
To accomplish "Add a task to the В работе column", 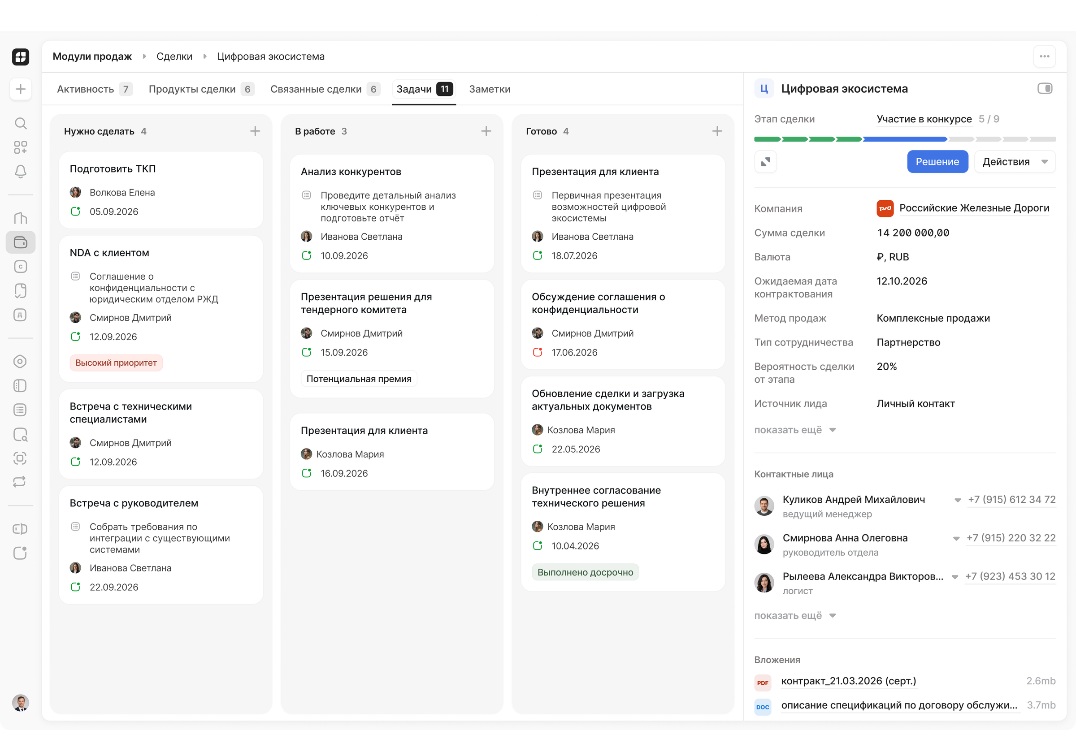I will [486, 131].
